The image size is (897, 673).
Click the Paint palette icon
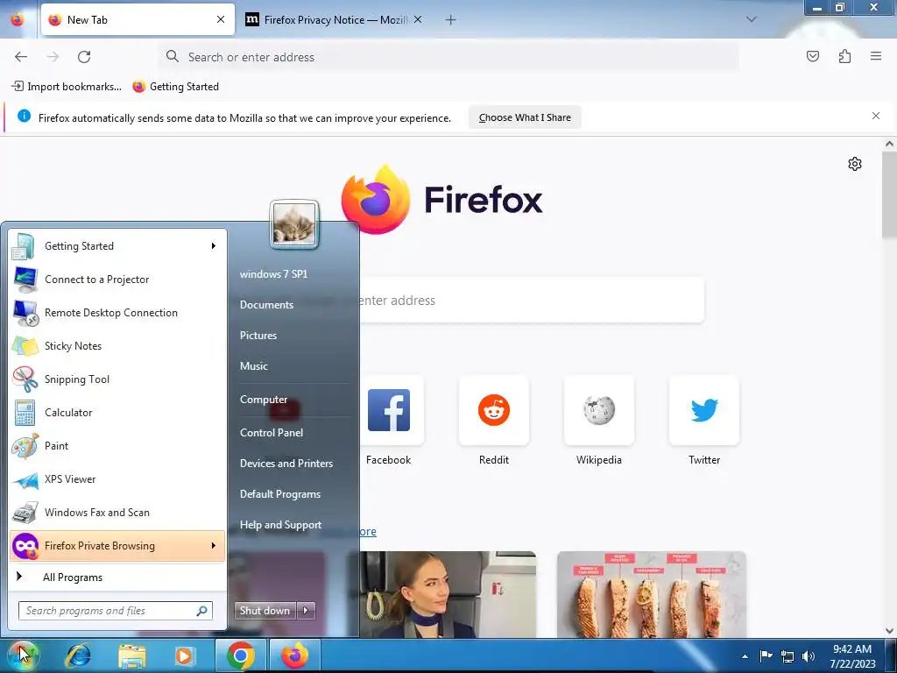(x=25, y=446)
